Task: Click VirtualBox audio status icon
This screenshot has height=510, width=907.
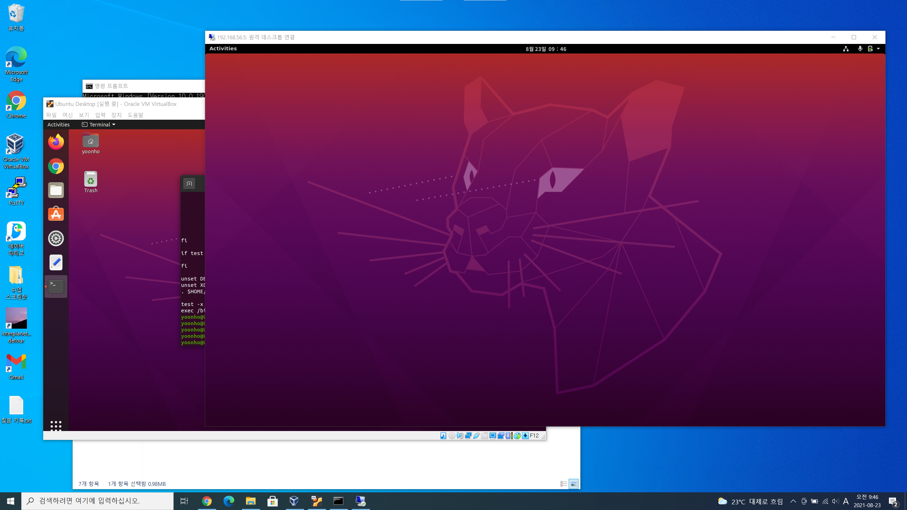Action: 460,436
